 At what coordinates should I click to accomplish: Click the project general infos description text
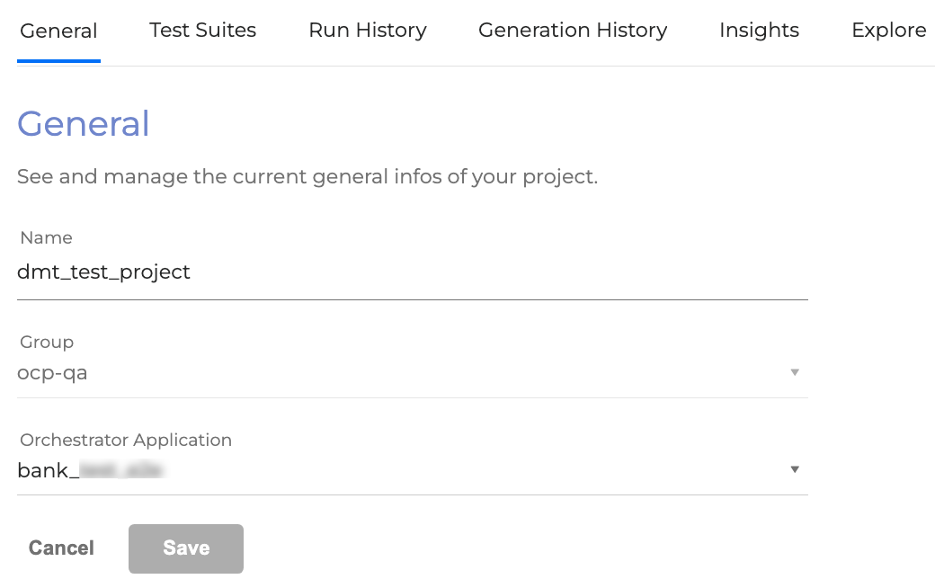click(x=307, y=177)
